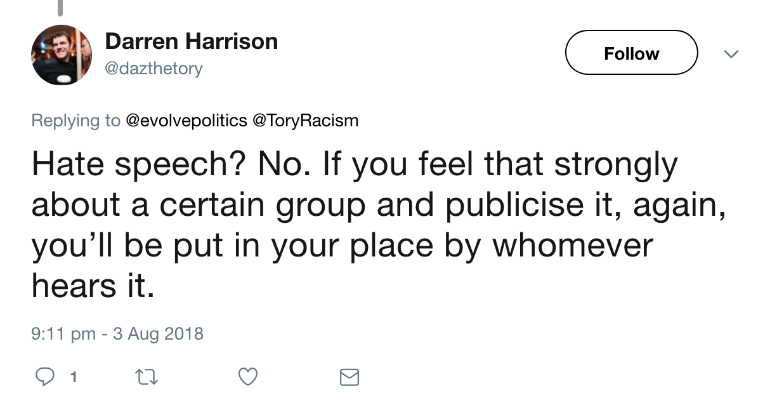Click the 'Replying to' label
Screen dimensions: 777x412
(76, 121)
